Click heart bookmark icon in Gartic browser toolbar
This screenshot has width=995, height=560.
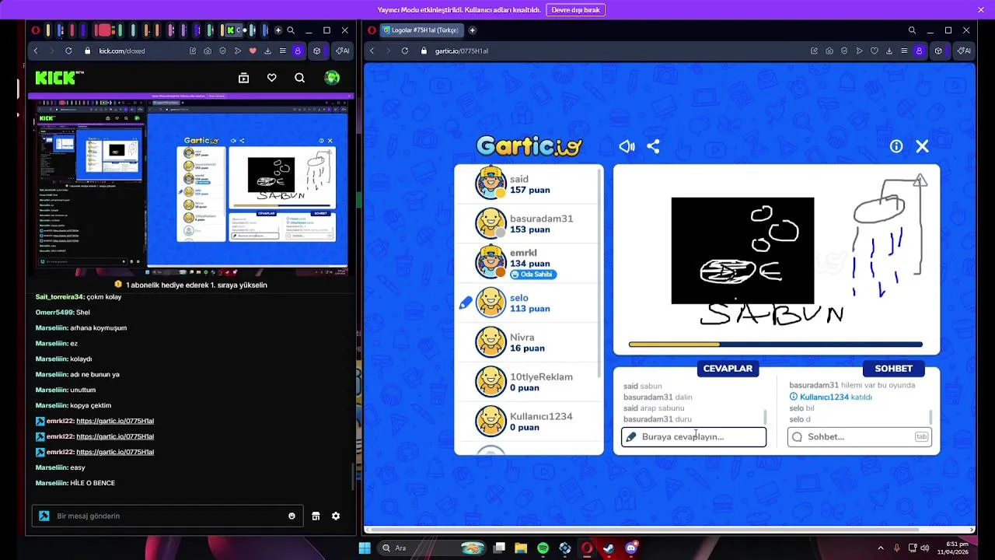coord(875,51)
